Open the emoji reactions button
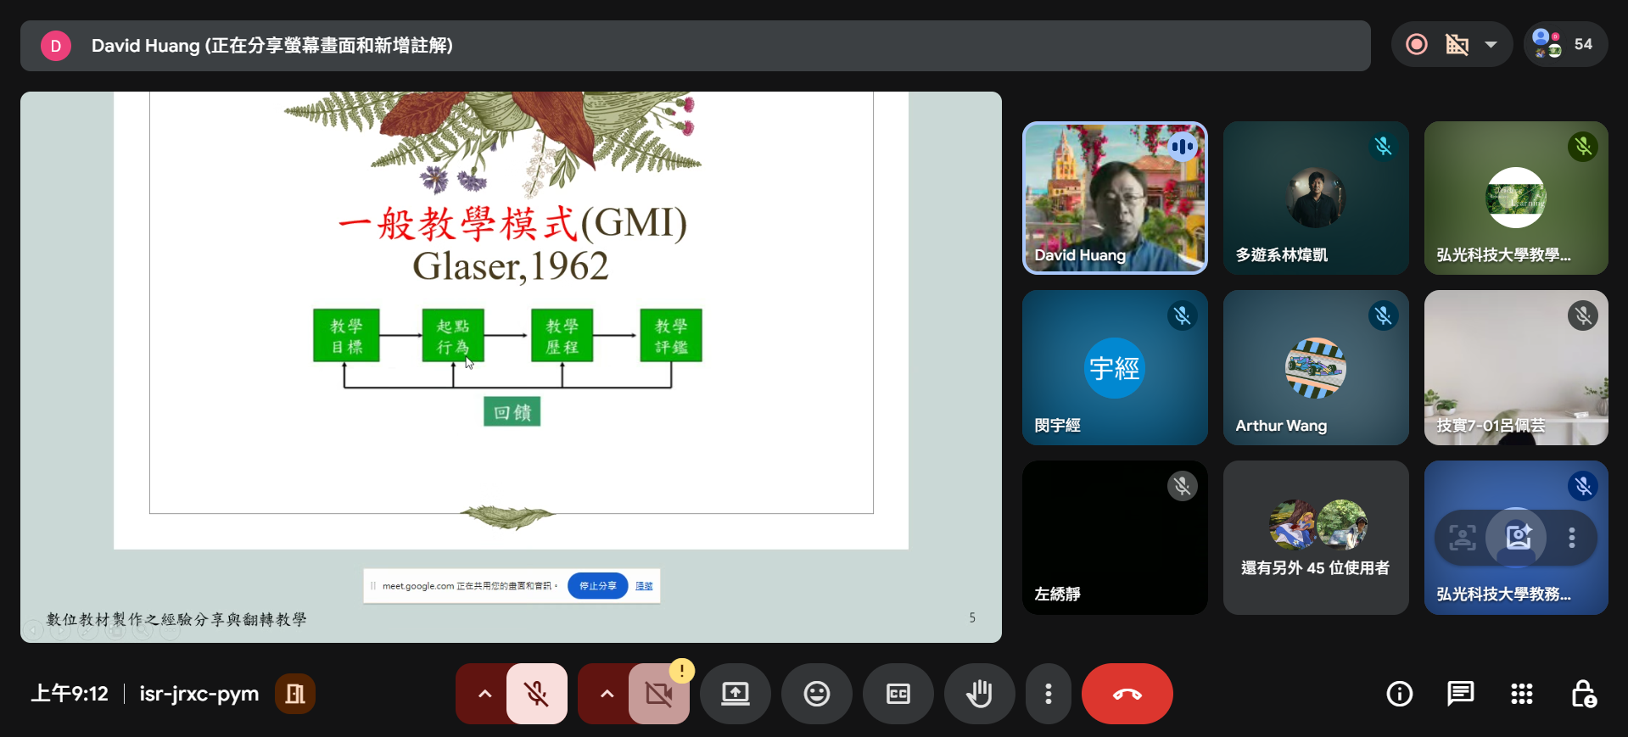The image size is (1628, 737). point(816,694)
